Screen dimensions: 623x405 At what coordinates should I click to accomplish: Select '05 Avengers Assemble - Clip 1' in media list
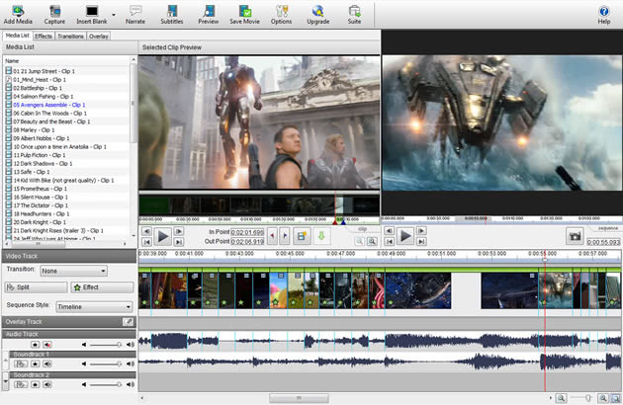coord(48,105)
